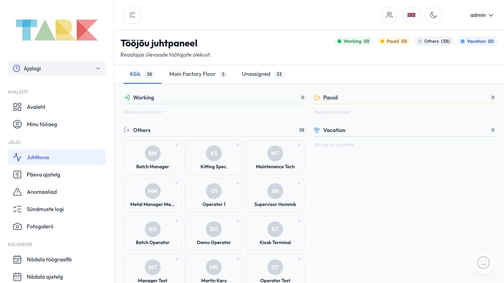
Task: Expand the Ajalogi module selector
Action: pos(57,68)
